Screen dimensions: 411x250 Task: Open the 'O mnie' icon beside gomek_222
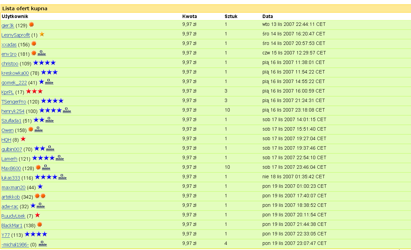pyautogui.click(x=49, y=82)
